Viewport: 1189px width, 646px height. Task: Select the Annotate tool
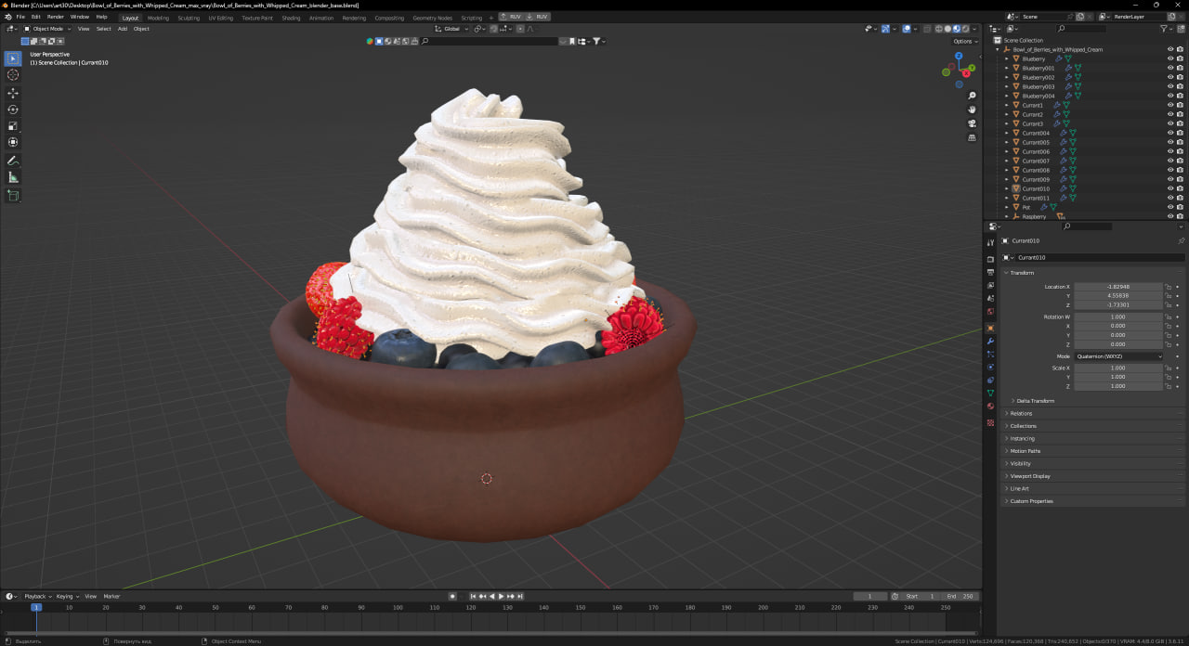click(13, 161)
